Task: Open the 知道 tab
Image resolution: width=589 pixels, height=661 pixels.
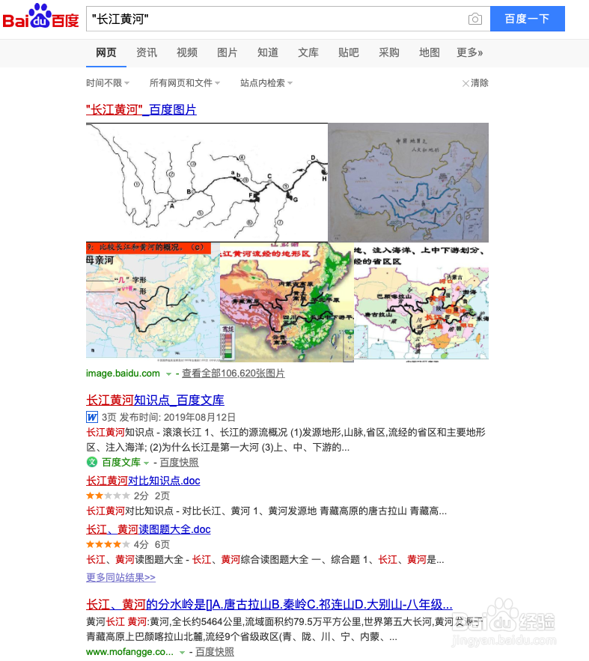Action: click(x=268, y=52)
